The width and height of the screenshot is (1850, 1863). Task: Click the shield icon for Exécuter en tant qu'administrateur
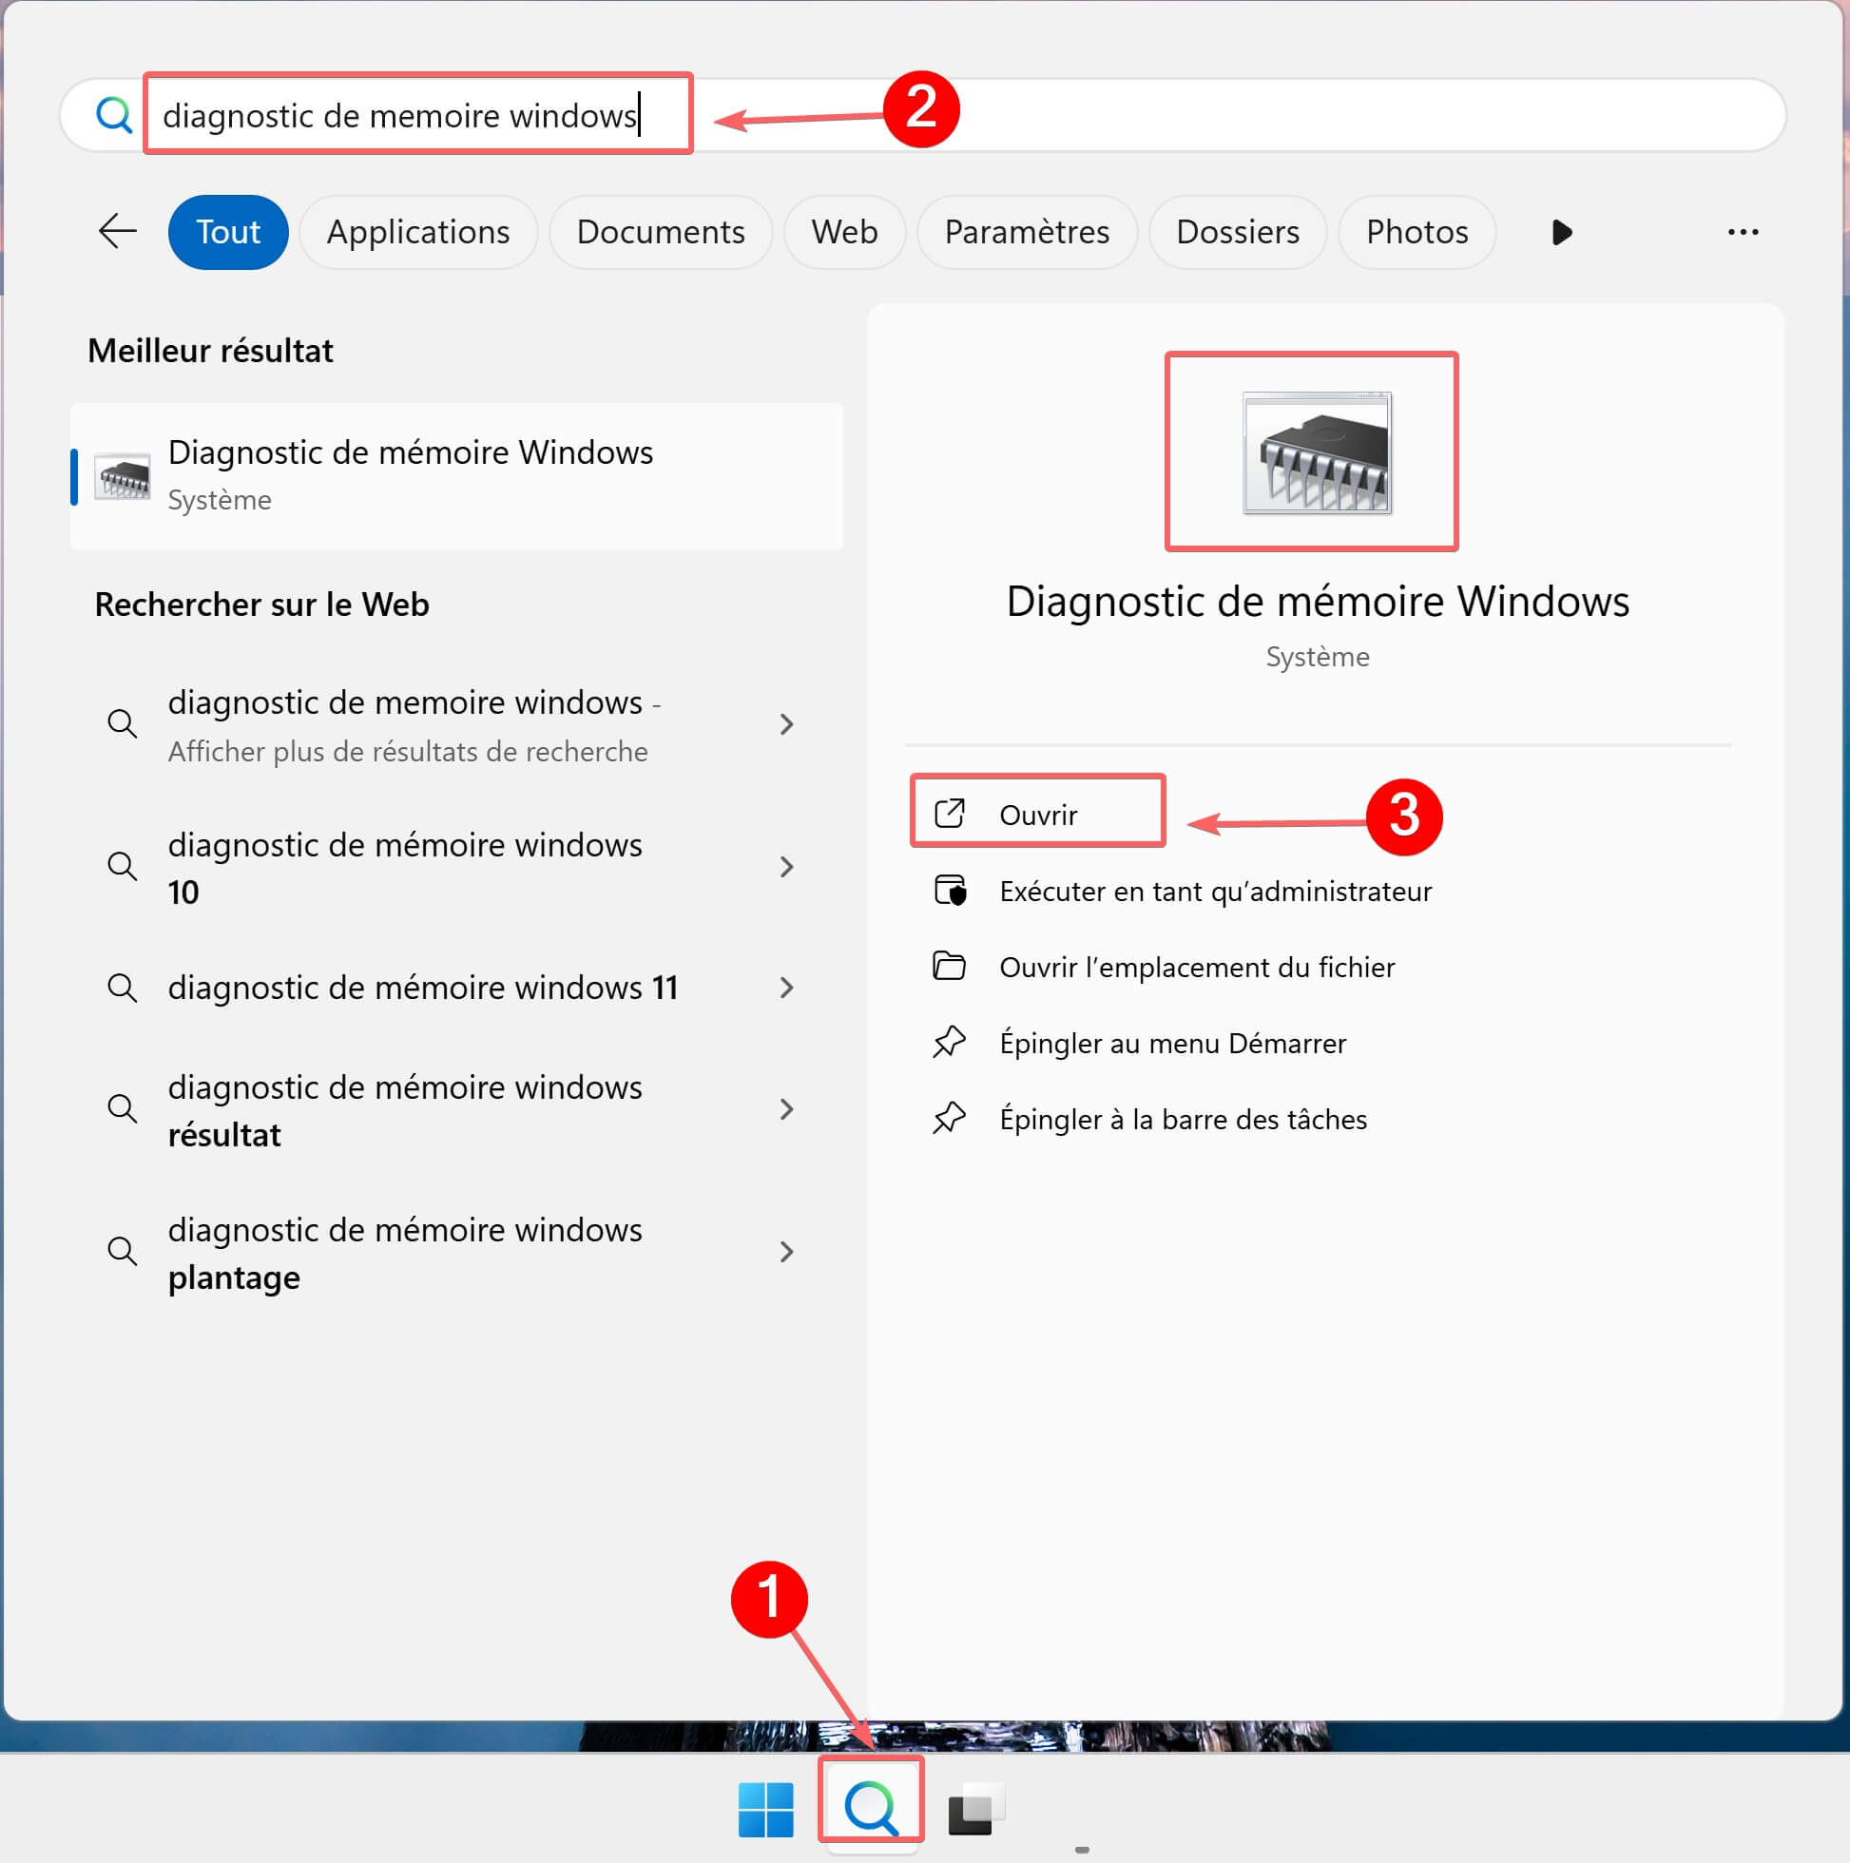950,890
